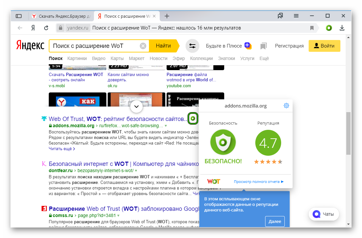Open Yandex collections bookmark icon

click(263, 46)
